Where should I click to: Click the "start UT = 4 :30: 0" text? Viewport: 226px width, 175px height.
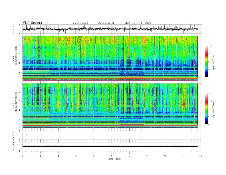138,23
